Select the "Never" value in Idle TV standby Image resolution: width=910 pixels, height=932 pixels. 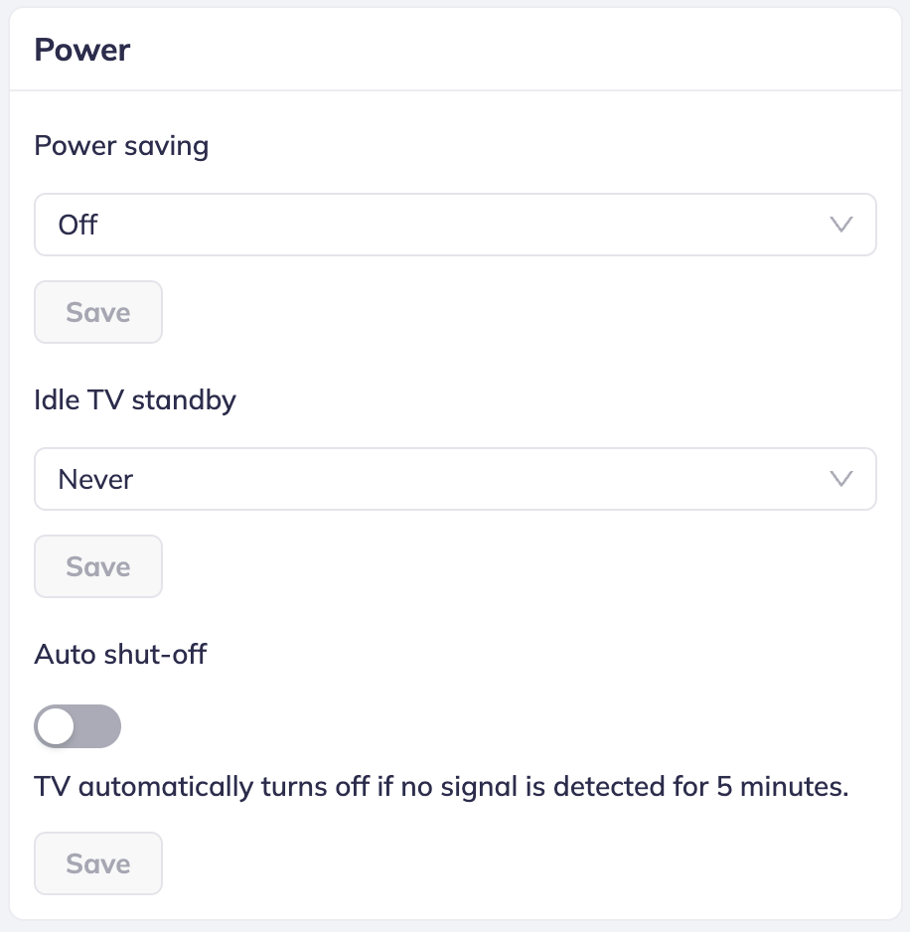95,479
